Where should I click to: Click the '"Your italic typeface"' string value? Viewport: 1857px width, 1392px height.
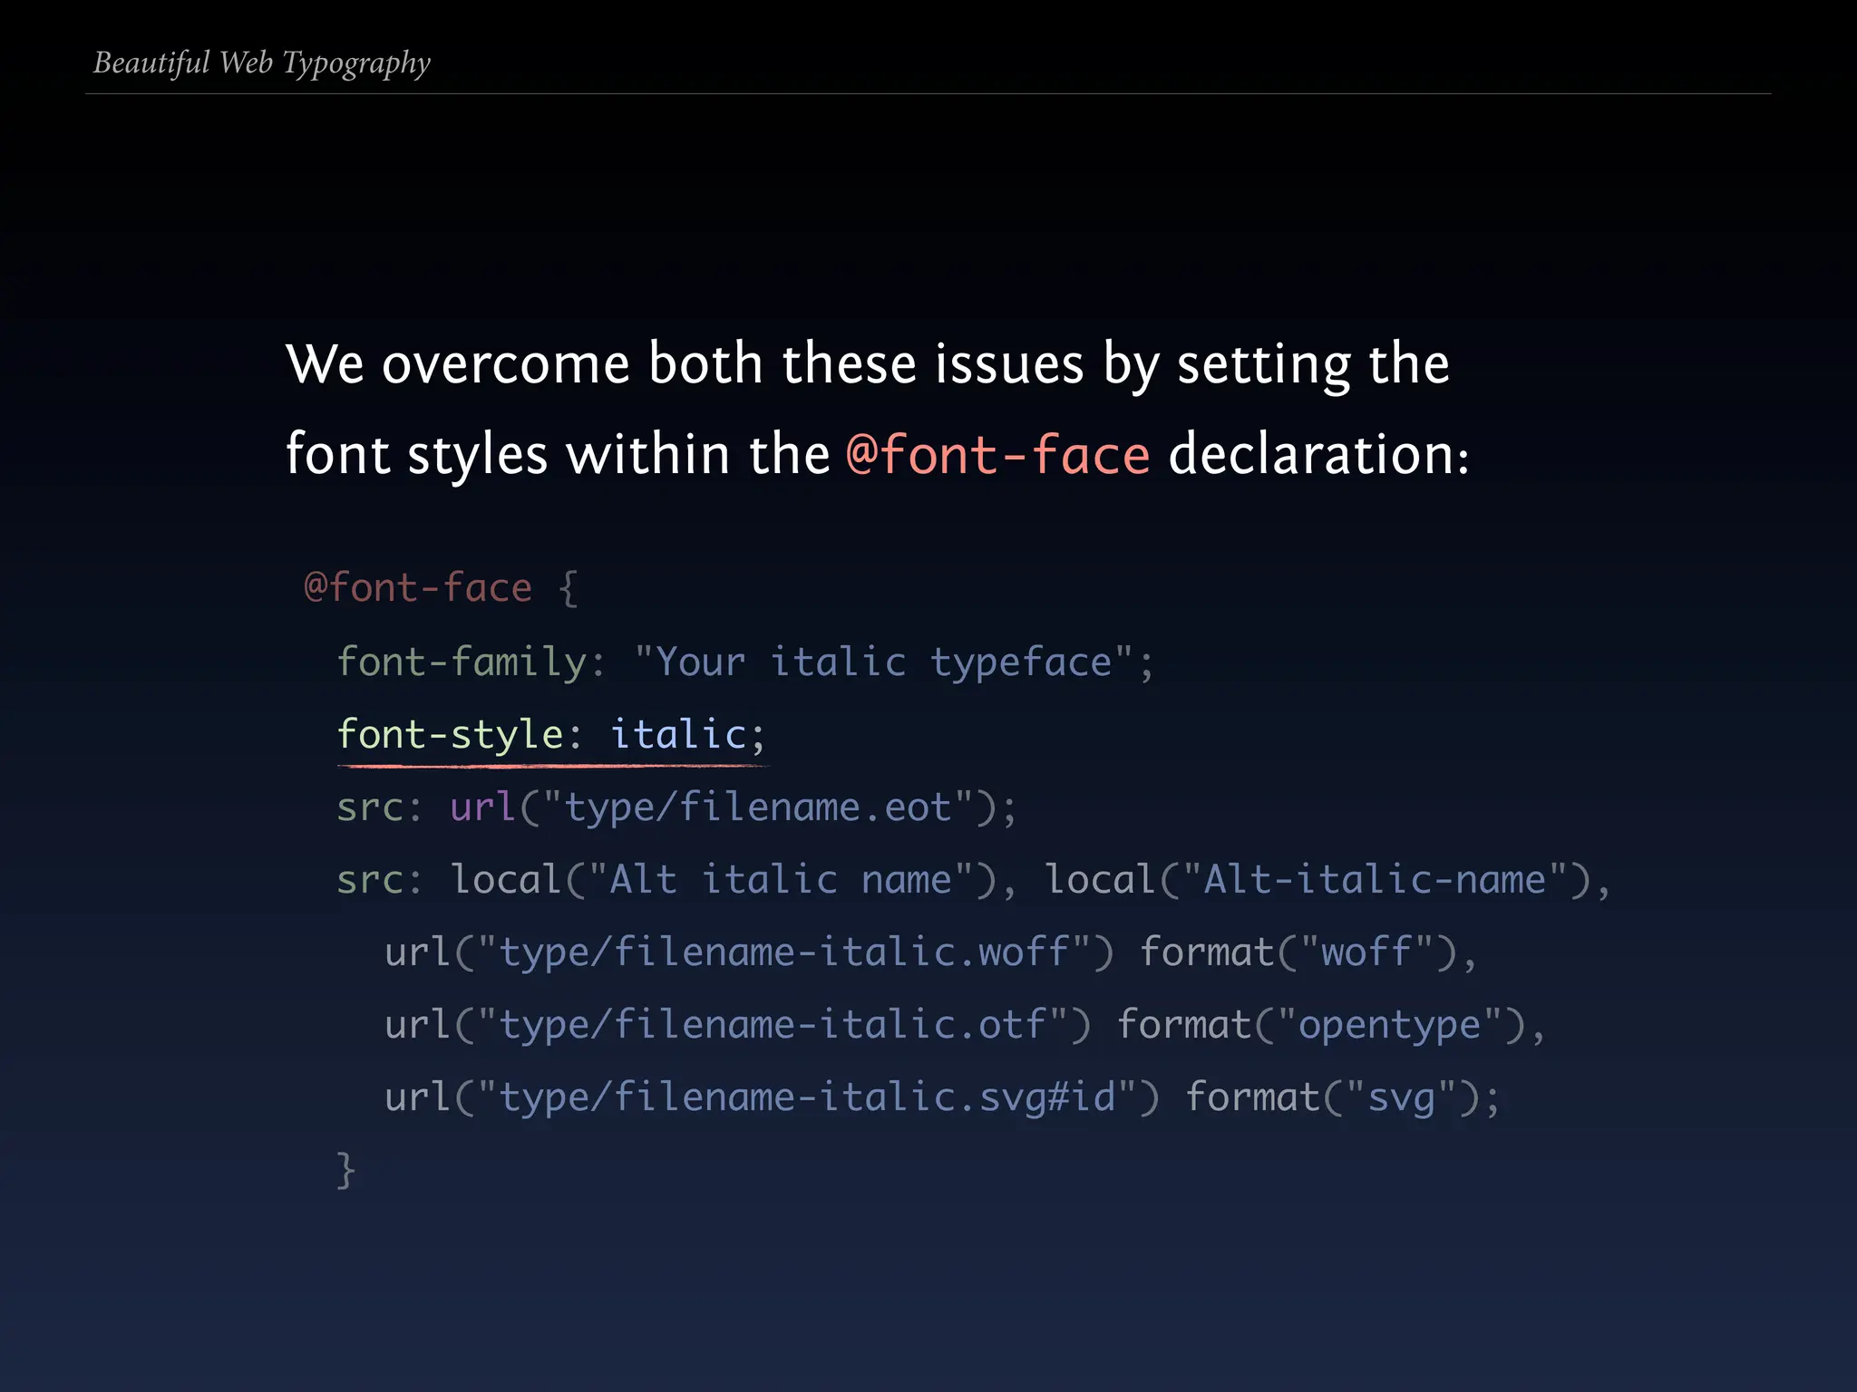[x=884, y=662]
